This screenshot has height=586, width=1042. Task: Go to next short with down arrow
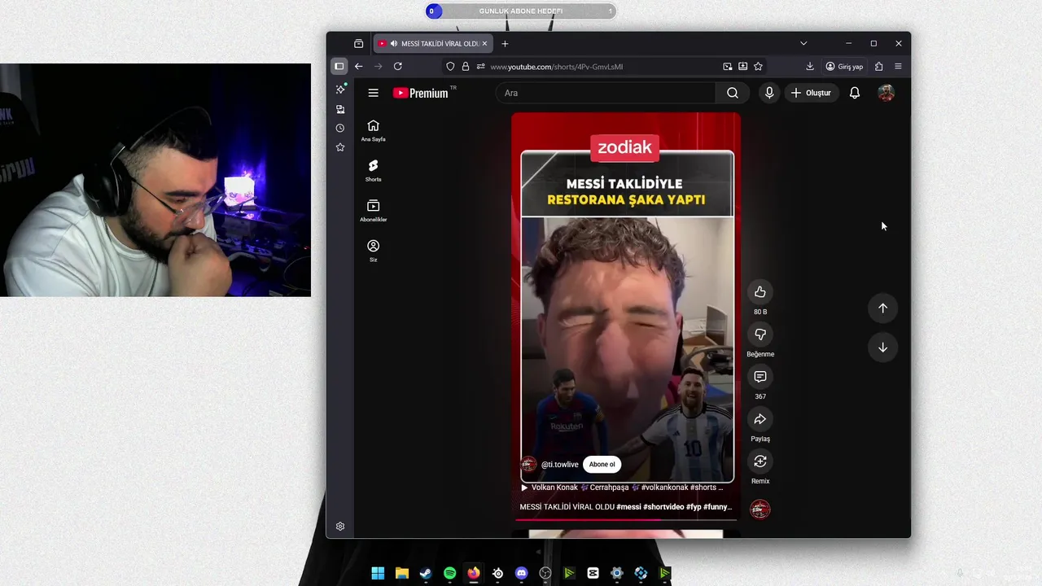[882, 348]
